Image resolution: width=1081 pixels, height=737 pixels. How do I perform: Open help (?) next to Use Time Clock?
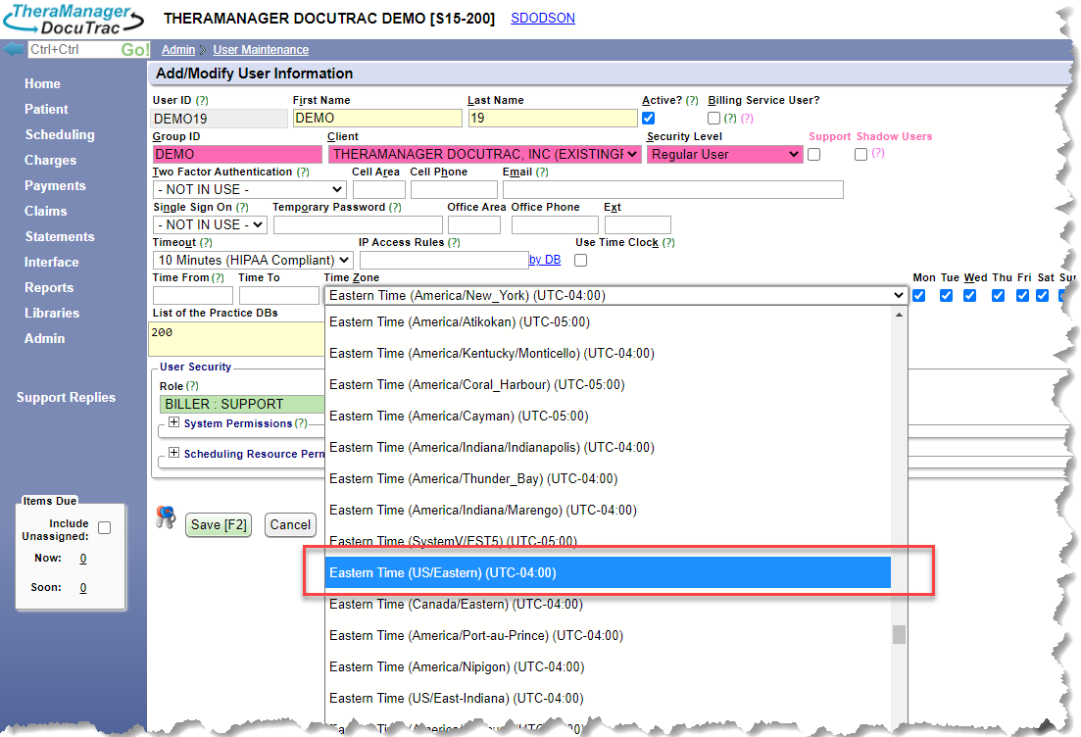tap(668, 242)
